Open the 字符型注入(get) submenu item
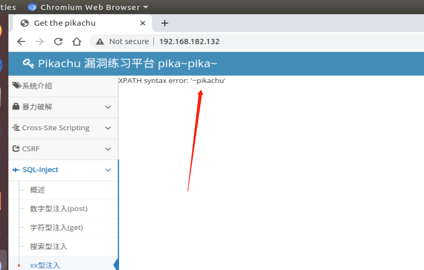 (x=56, y=228)
